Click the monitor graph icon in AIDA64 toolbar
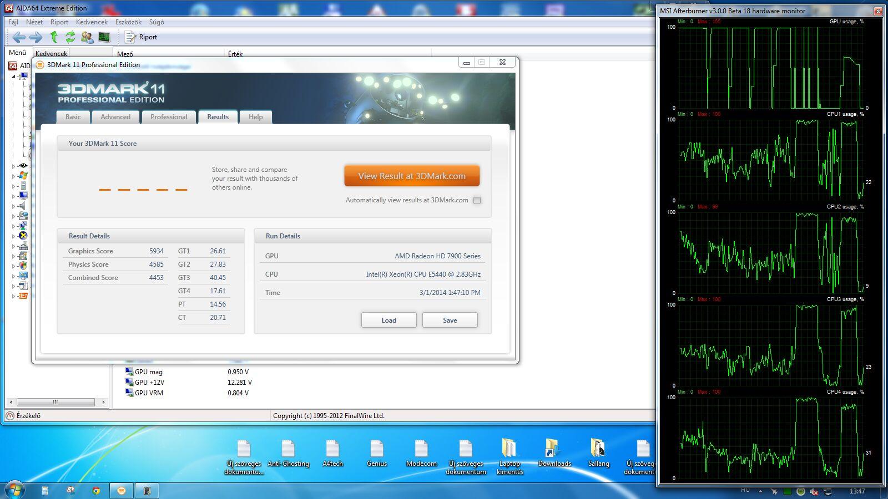 point(104,37)
